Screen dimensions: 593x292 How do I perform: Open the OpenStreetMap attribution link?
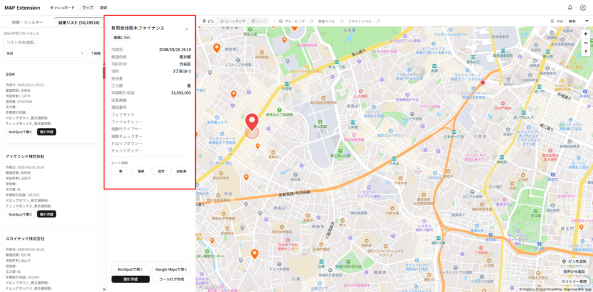(x=549, y=289)
